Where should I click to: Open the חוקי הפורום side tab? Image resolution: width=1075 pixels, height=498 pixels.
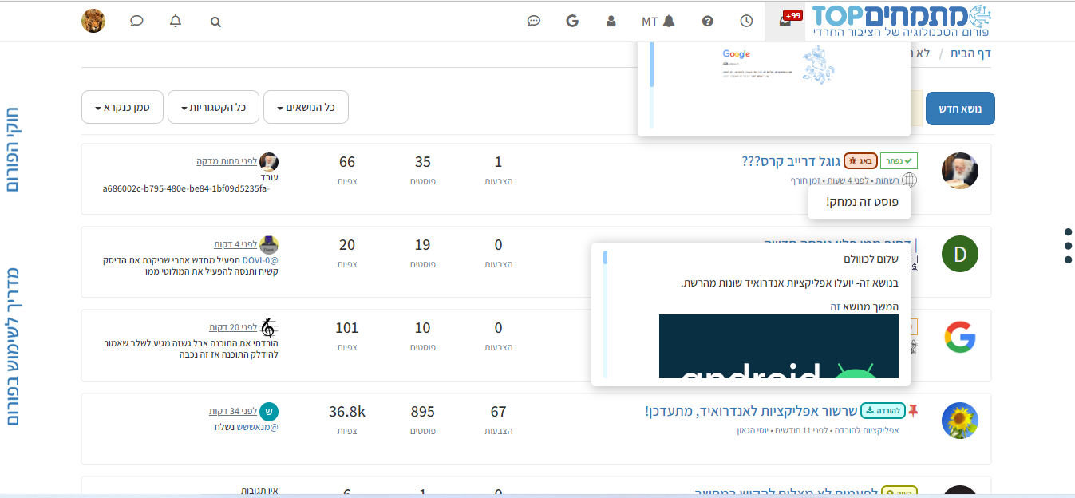pyautogui.click(x=13, y=149)
